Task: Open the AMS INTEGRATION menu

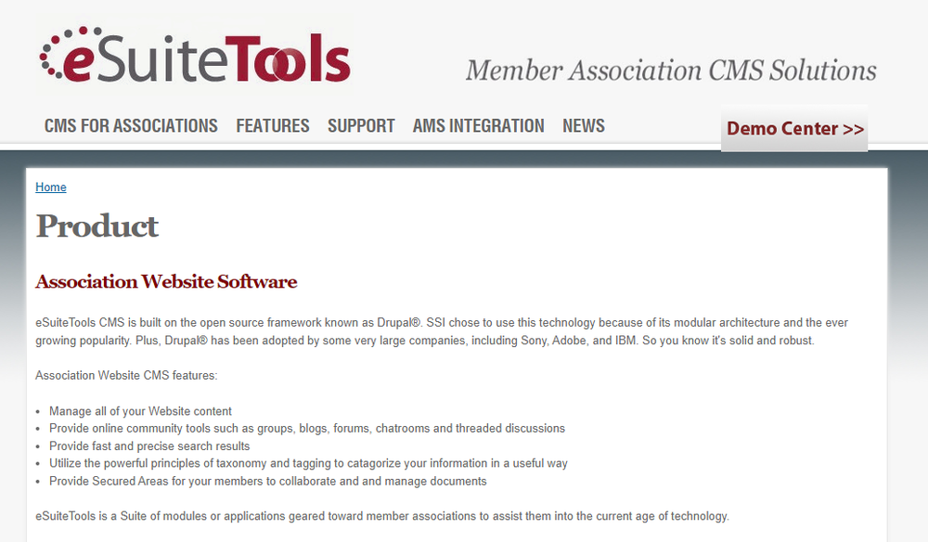Action: 478,125
